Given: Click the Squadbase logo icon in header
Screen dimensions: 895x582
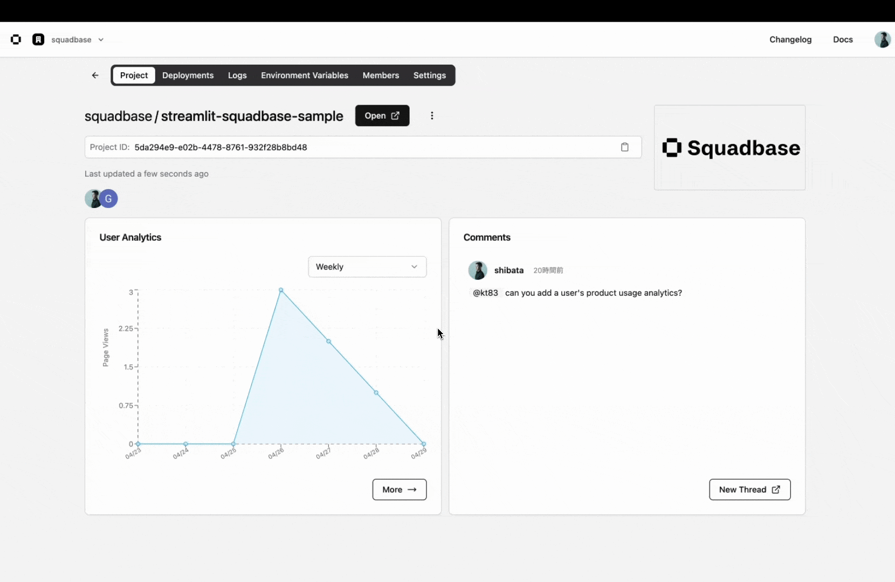Looking at the screenshot, I should pyautogui.click(x=16, y=39).
